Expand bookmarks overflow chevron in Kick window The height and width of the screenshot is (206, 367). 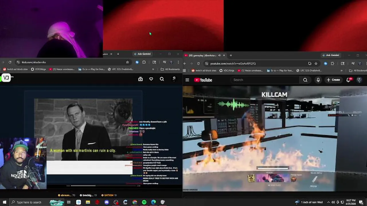click(x=153, y=69)
